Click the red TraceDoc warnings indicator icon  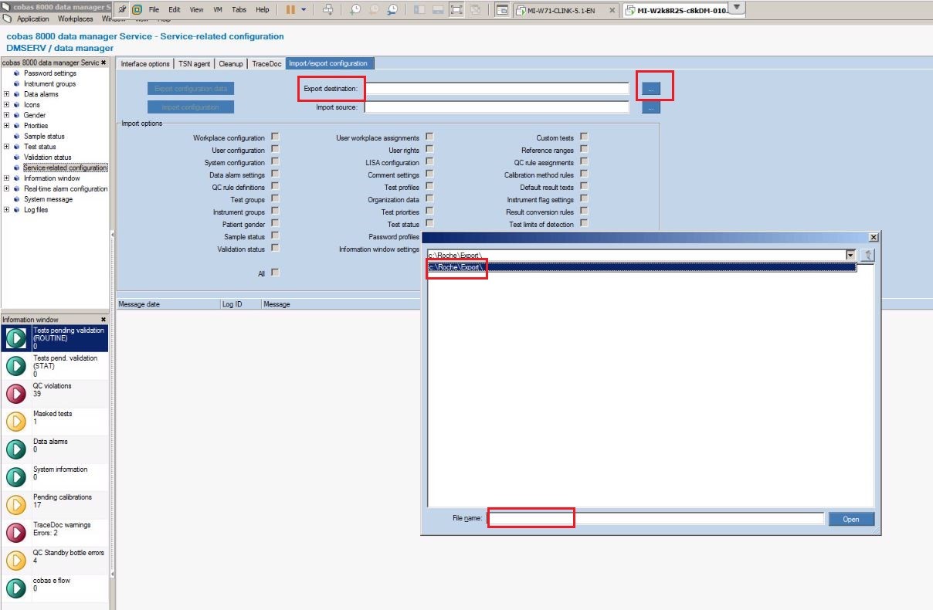[x=16, y=533]
